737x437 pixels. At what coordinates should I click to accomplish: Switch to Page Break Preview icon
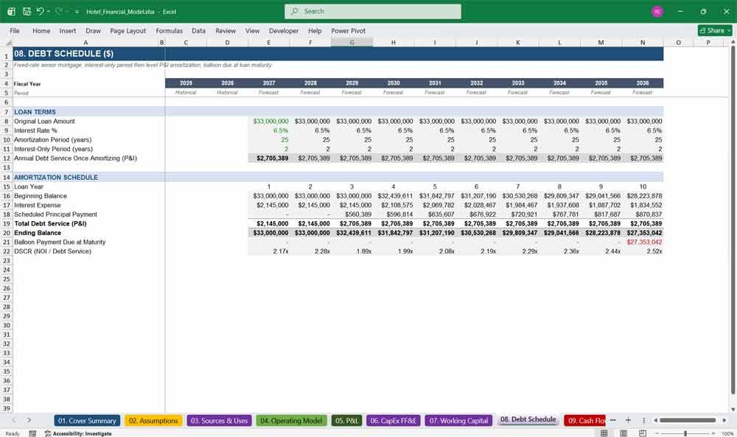click(x=643, y=433)
